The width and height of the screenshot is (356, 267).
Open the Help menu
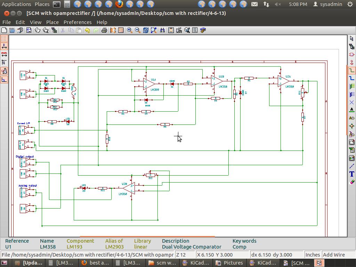(102, 22)
